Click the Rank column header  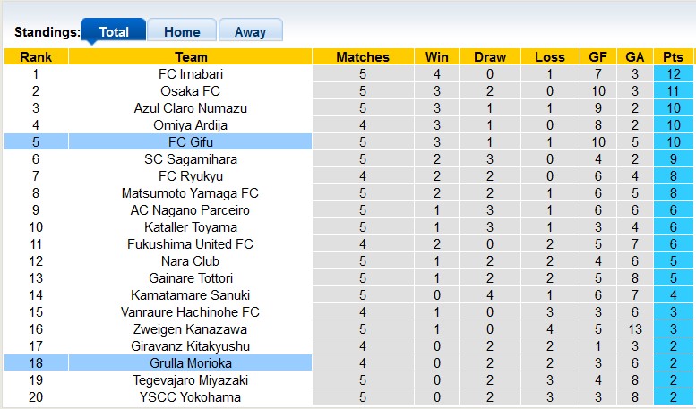coord(36,57)
